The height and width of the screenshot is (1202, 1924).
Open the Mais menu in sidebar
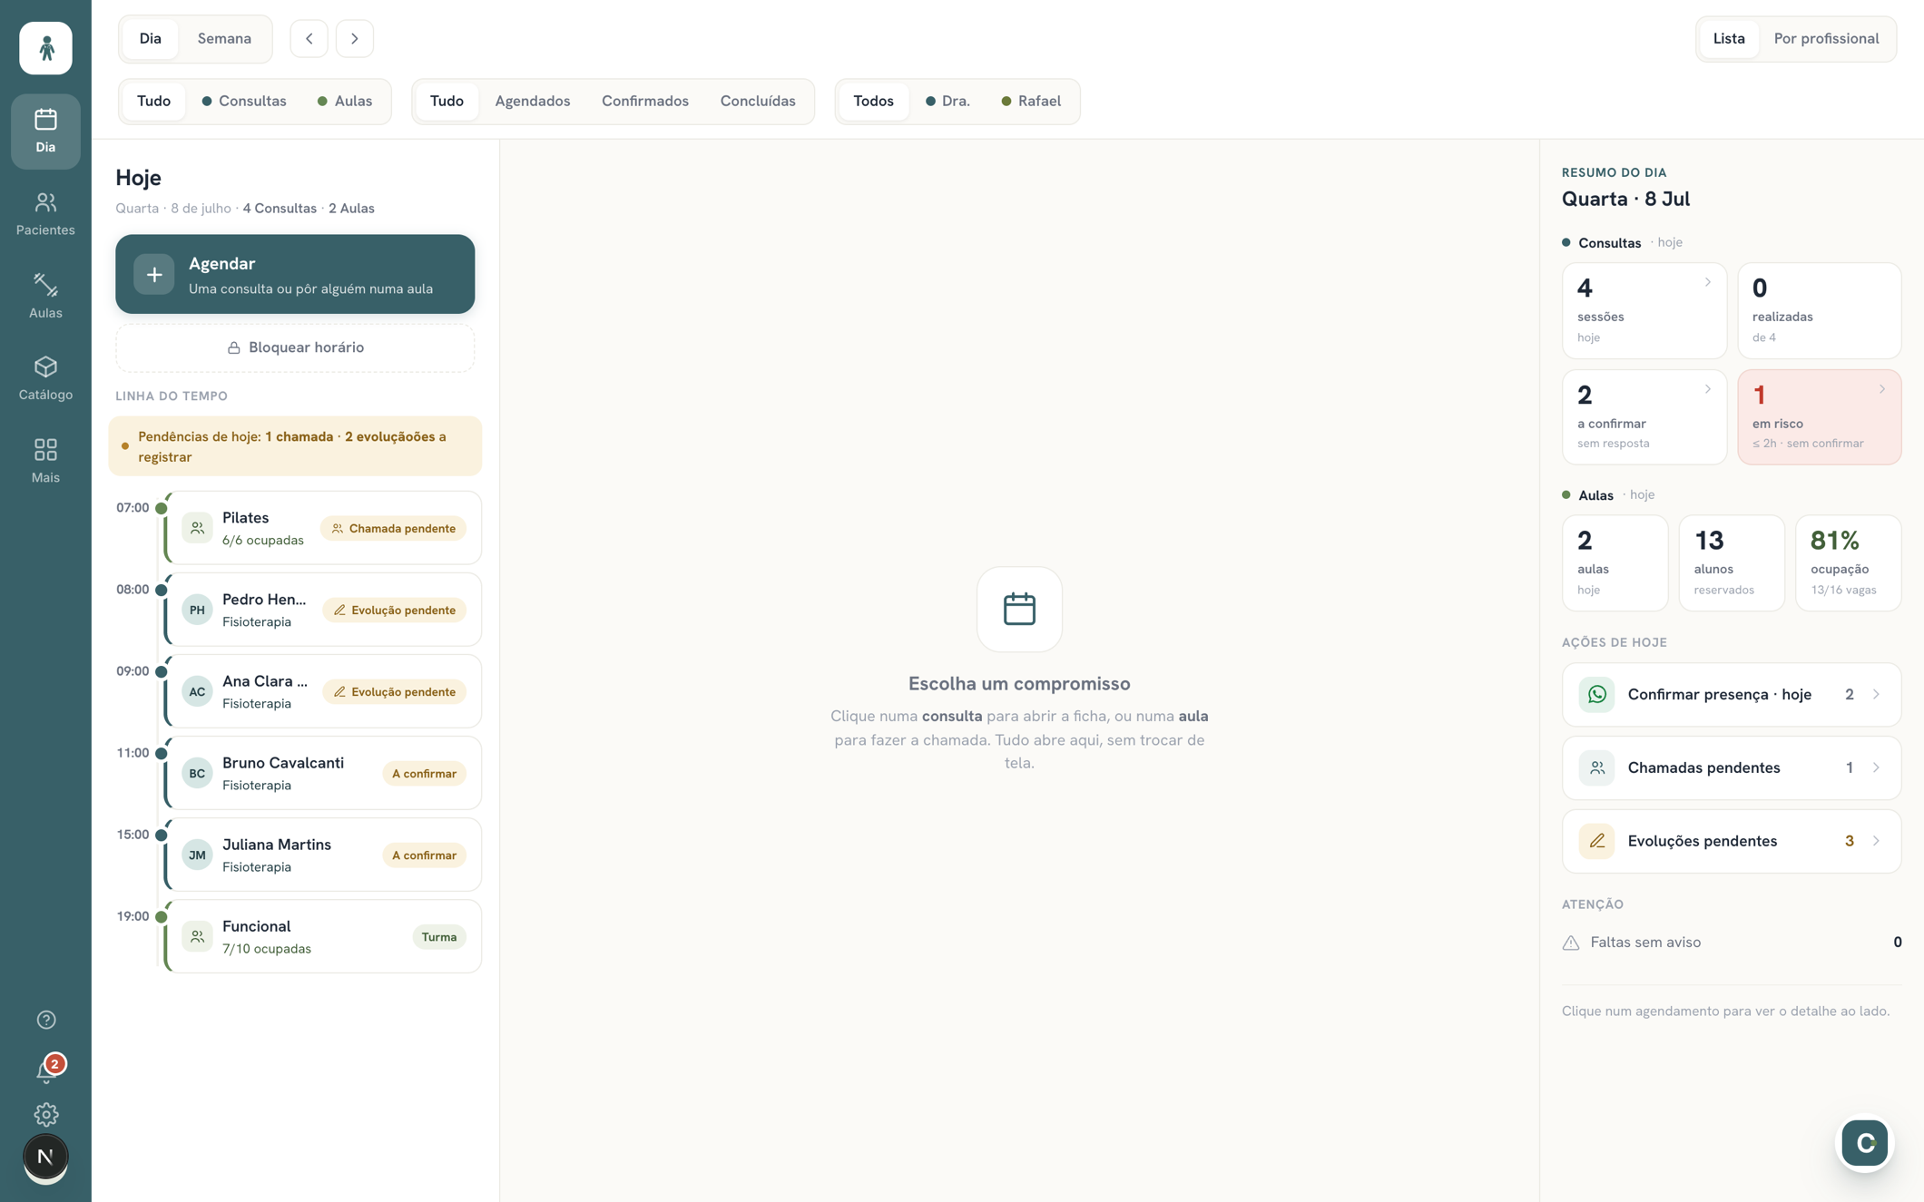coord(45,461)
